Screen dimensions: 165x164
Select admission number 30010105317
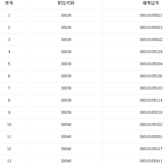click(x=151, y=149)
